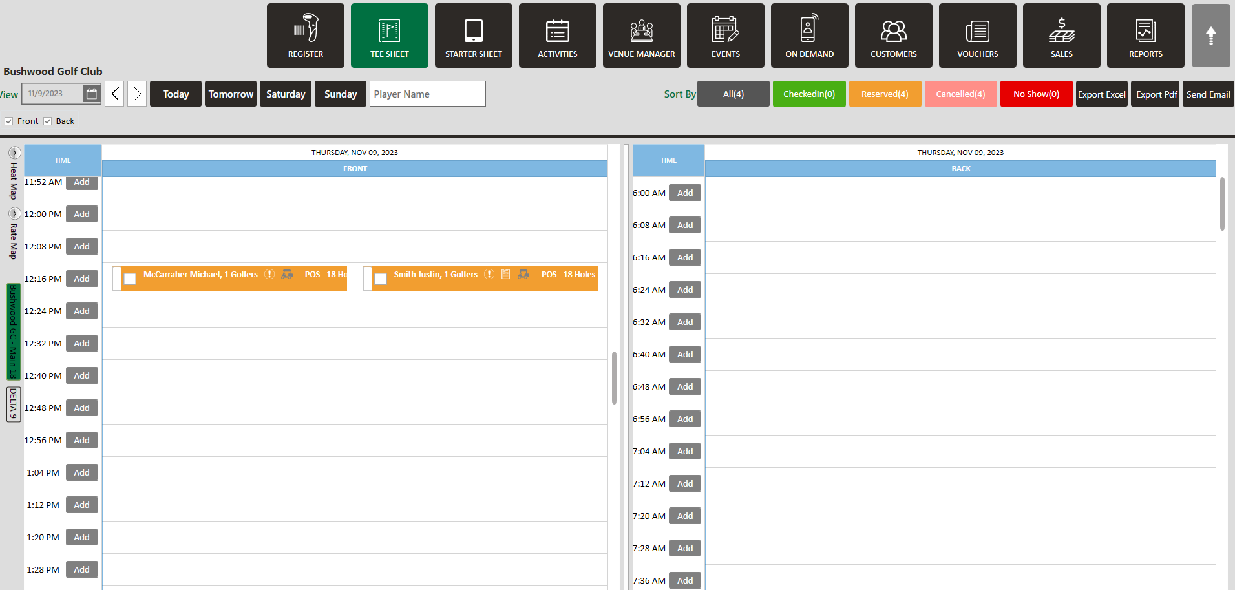Image resolution: width=1235 pixels, height=590 pixels.
Task: Click golf cart icon on Smith Justin booking
Action: [x=523, y=275]
